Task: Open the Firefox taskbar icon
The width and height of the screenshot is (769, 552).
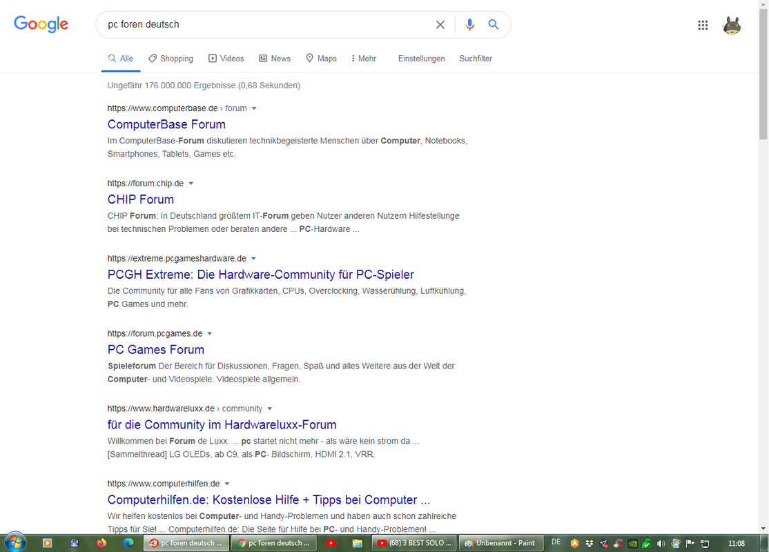Action: [101, 543]
